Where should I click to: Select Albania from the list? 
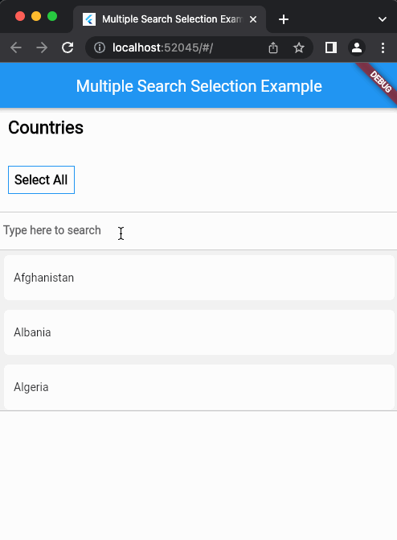tap(199, 332)
